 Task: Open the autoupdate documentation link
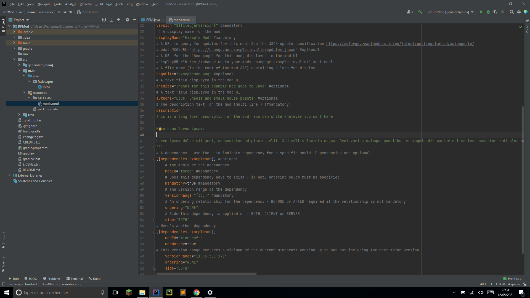pyautogui.click(x=400, y=44)
